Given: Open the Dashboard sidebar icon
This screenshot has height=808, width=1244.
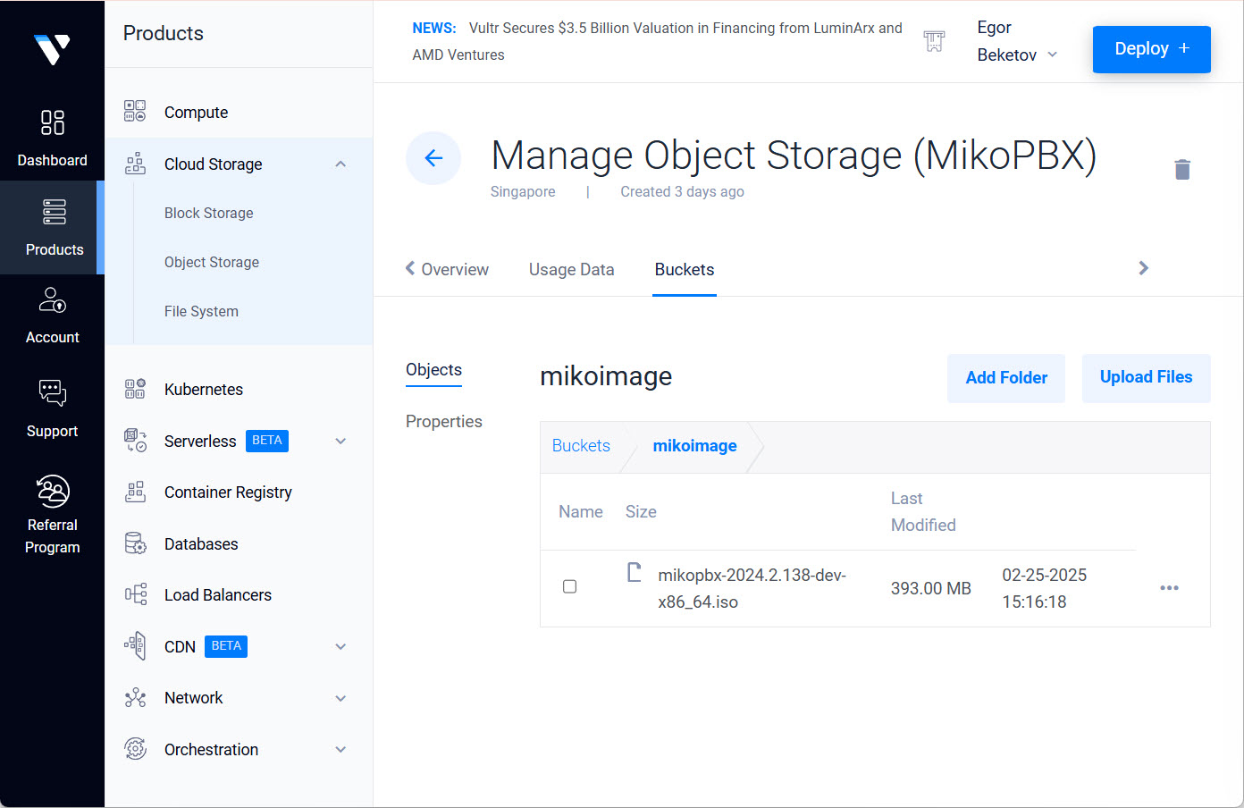Looking at the screenshot, I should coord(52,122).
